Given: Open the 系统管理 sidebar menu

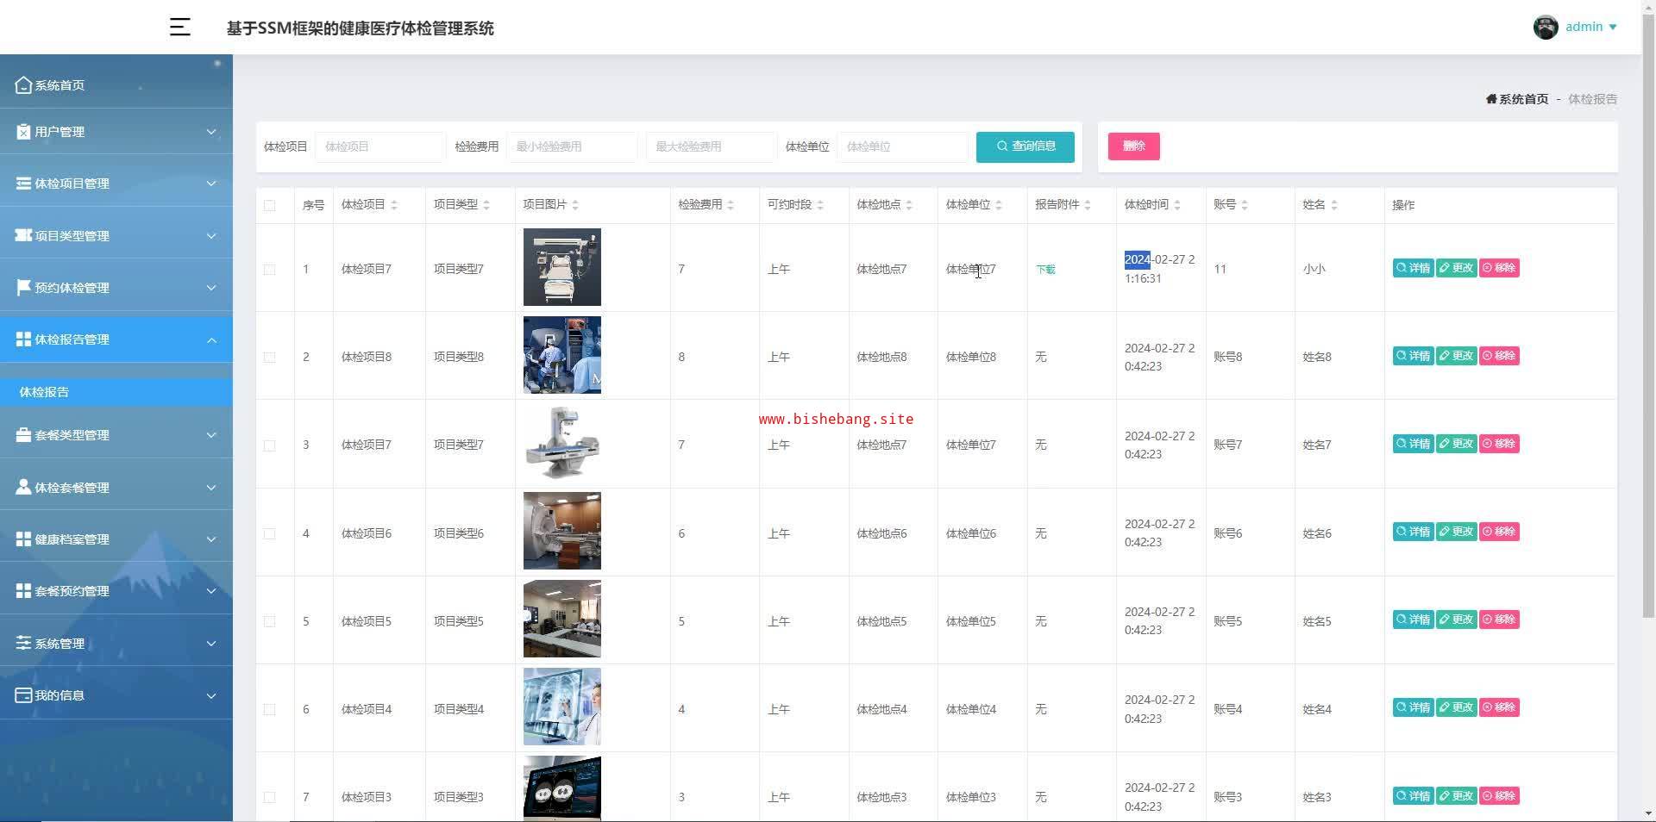Looking at the screenshot, I should [x=116, y=643].
